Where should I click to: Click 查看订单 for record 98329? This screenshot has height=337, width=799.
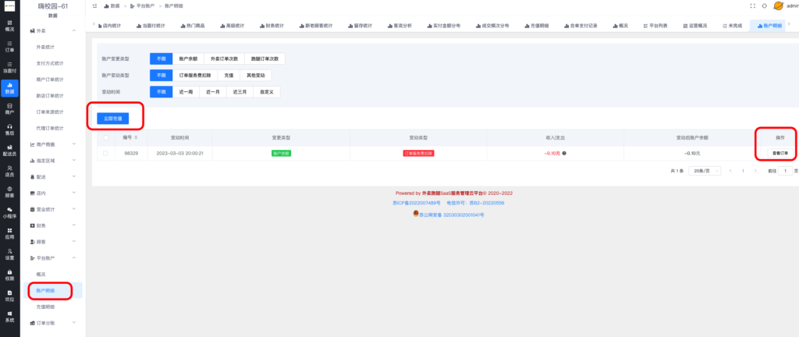click(776, 153)
